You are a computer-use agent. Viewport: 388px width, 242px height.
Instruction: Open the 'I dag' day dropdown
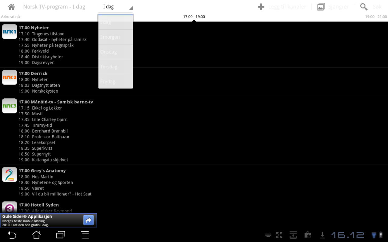115,7
